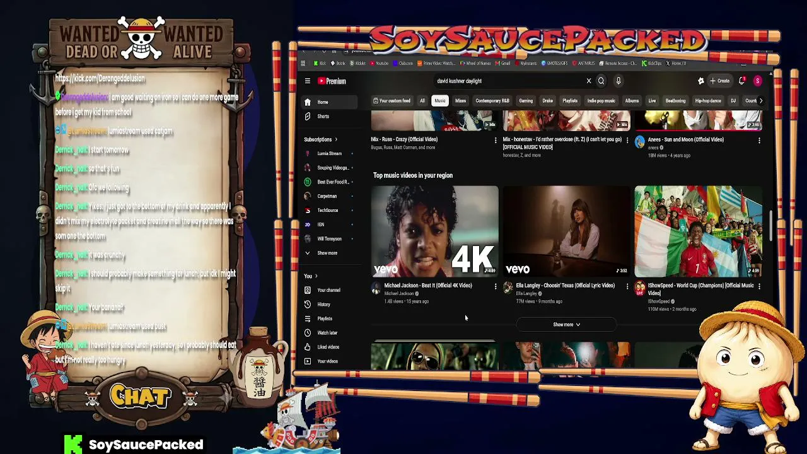Open 'Anees - Sun and Moon' video title
807x454 pixels.
click(686, 139)
